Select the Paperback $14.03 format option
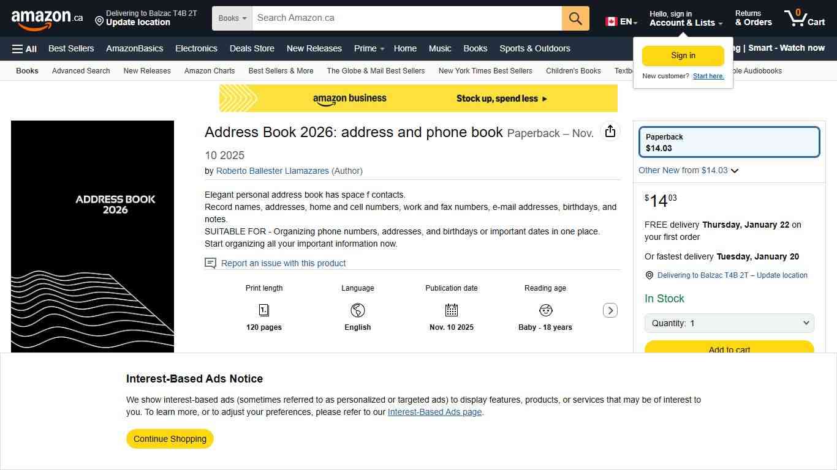The width and height of the screenshot is (837, 470). point(729,141)
